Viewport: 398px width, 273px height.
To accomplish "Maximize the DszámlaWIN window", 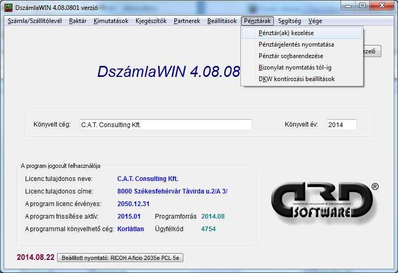I will (362, 6).
